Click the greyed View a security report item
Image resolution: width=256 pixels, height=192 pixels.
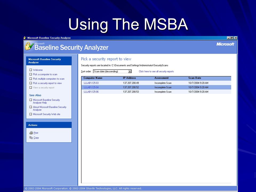click(43, 87)
